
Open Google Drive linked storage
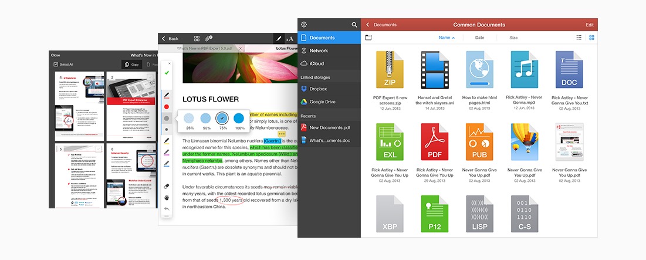click(329, 102)
